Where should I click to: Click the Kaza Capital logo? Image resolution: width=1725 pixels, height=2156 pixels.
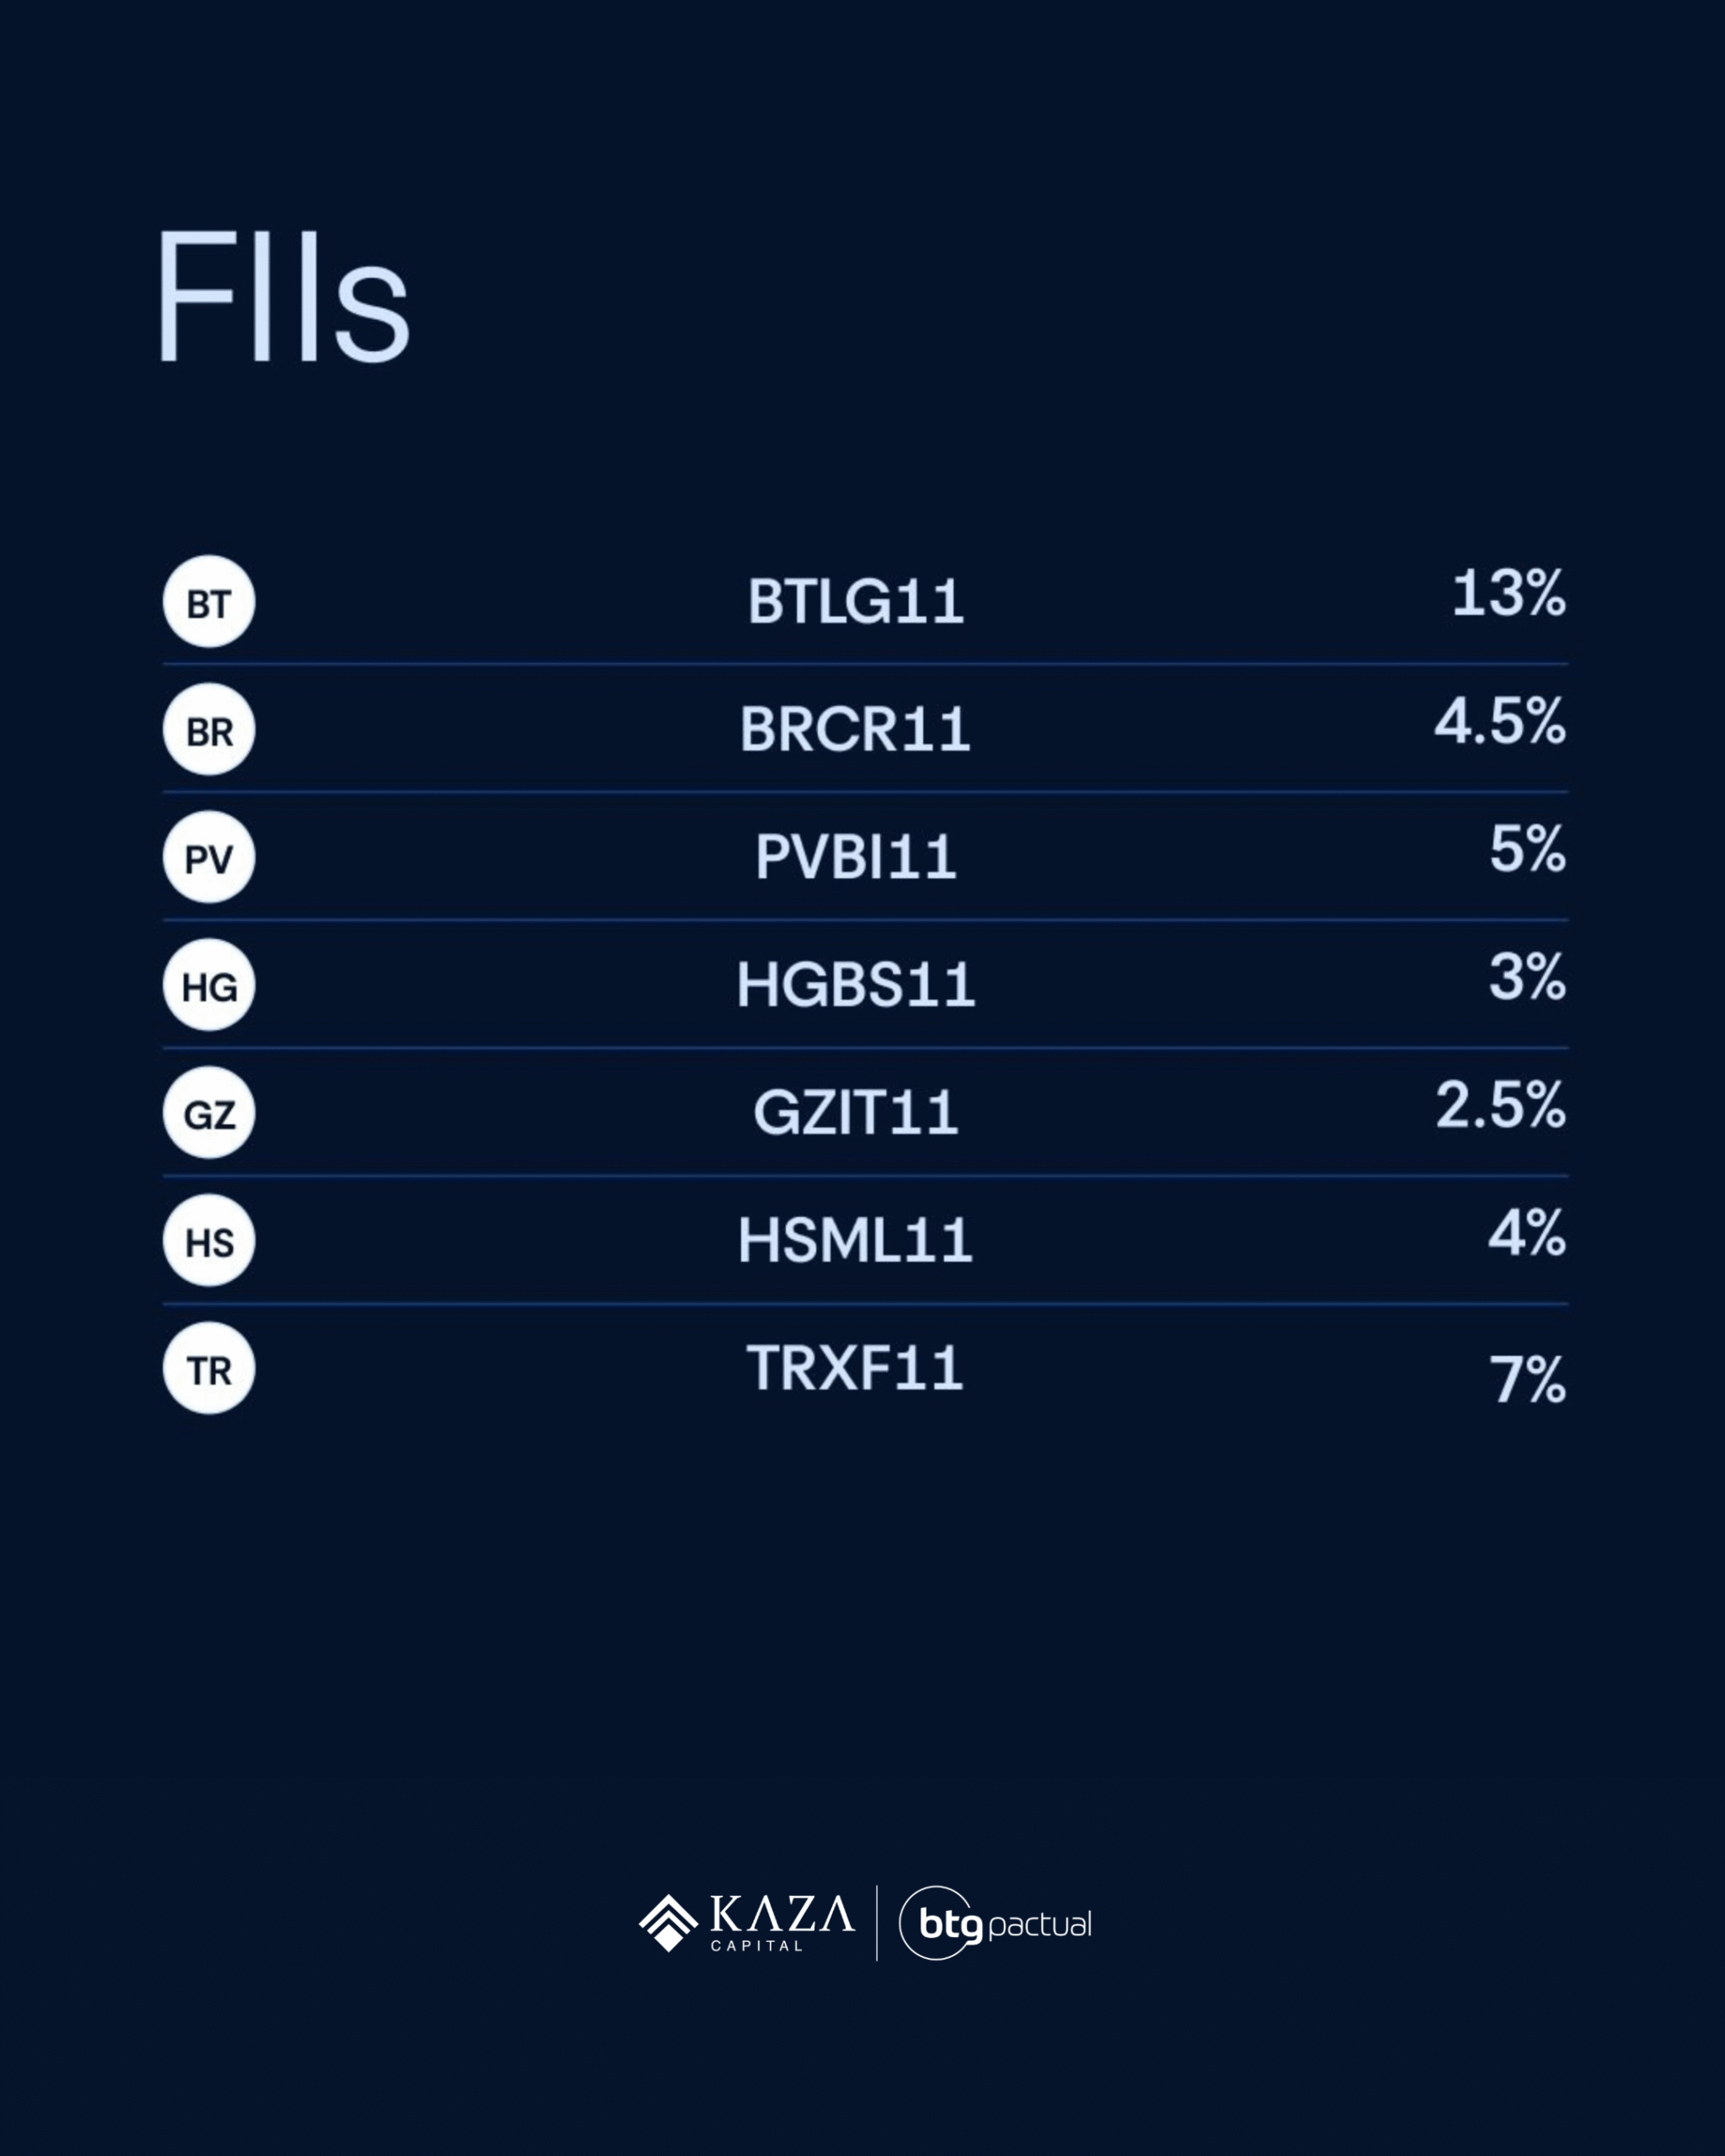pyautogui.click(x=747, y=1923)
